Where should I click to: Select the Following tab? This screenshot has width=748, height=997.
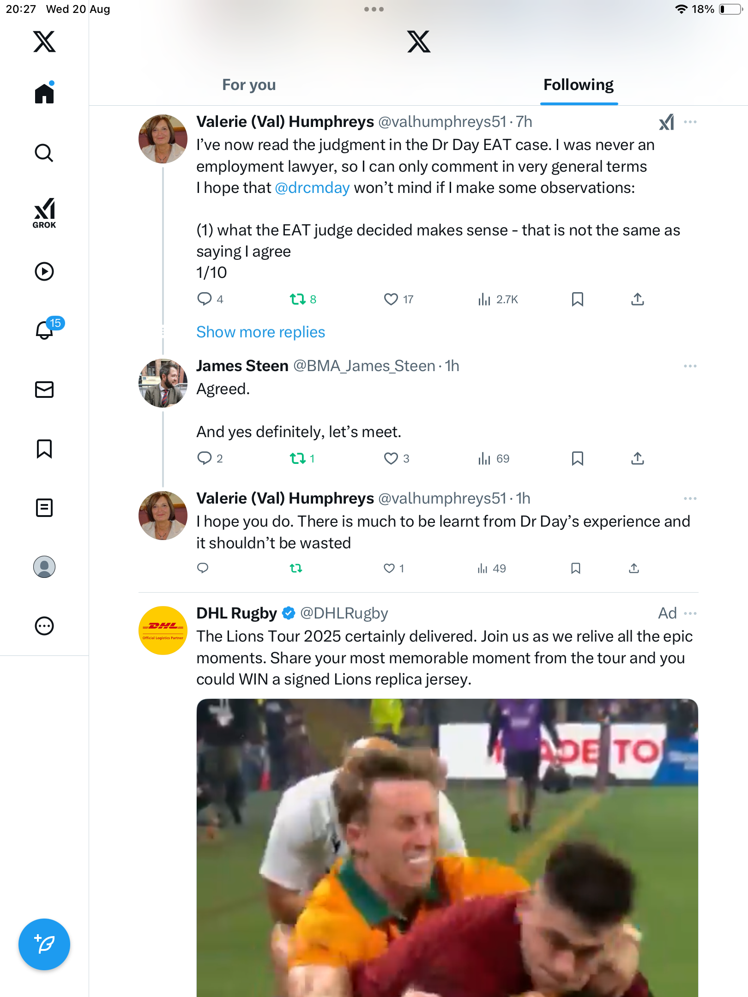tap(578, 85)
